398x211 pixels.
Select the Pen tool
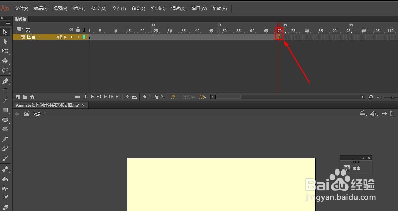(x=5, y=81)
